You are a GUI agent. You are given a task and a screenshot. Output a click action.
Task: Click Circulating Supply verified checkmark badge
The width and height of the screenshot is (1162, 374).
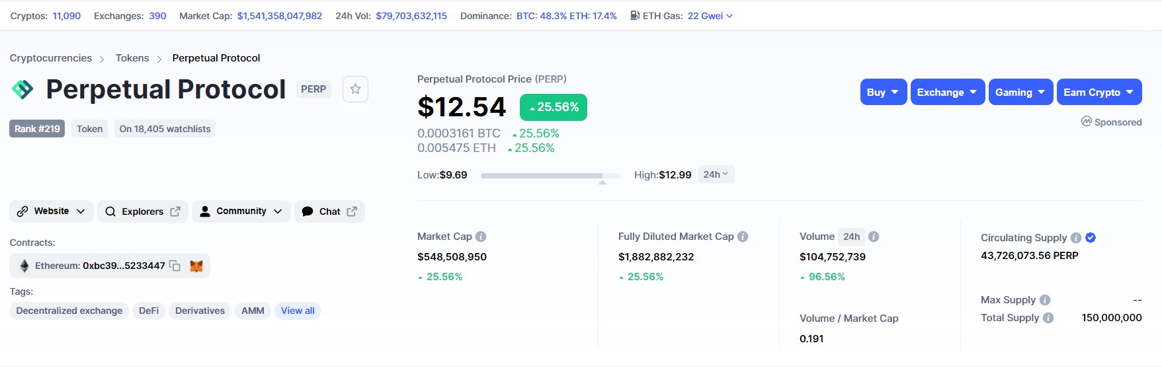(1091, 238)
